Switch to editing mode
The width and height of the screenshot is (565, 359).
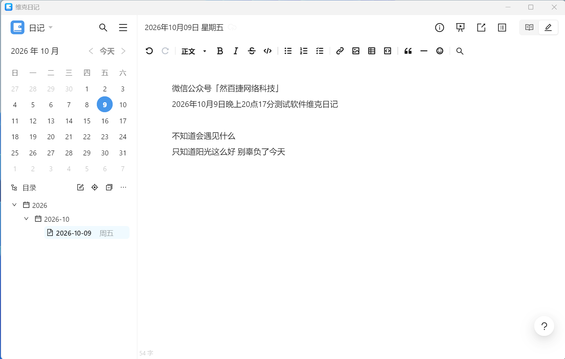pyautogui.click(x=548, y=27)
